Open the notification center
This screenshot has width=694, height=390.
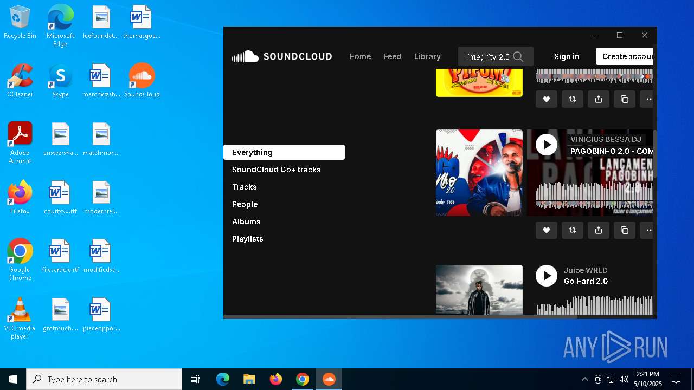pyautogui.click(x=676, y=379)
